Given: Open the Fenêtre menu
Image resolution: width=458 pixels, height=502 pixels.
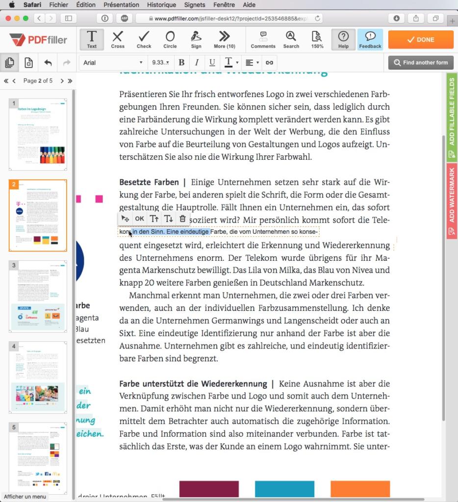Looking at the screenshot, I should pos(224,5).
